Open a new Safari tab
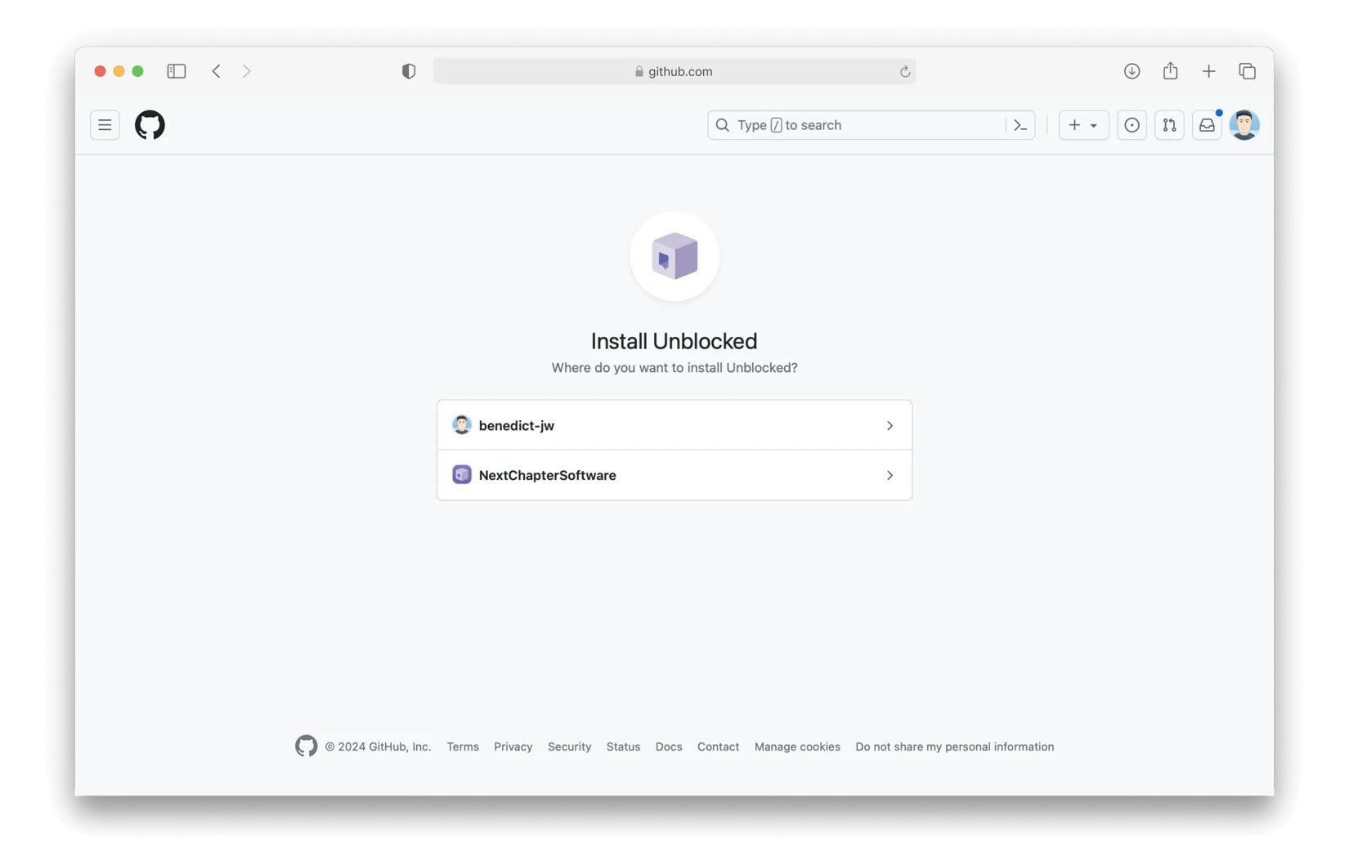The width and height of the screenshot is (1349, 852). tap(1208, 71)
